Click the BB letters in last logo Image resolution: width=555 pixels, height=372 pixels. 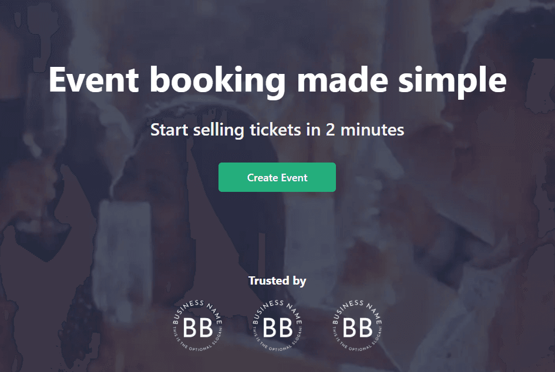[357, 328]
